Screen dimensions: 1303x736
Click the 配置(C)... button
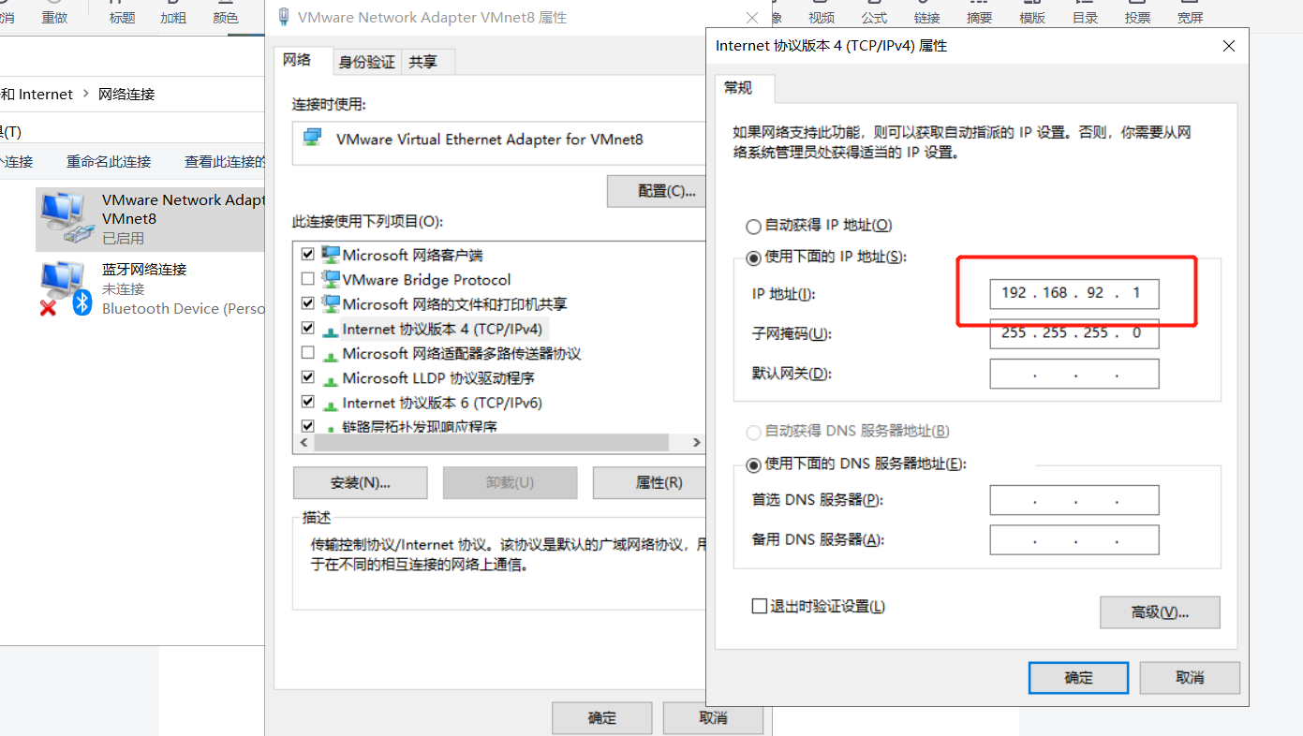pos(667,191)
